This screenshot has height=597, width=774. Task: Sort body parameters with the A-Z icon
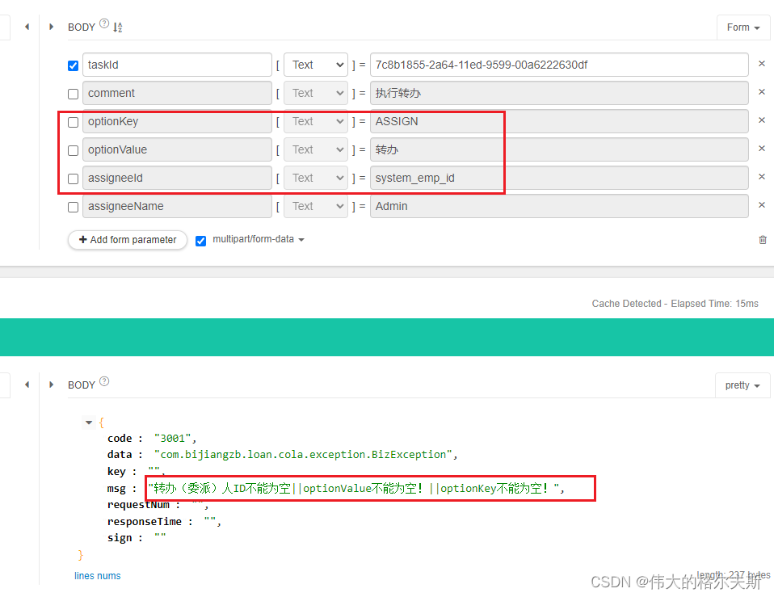point(117,27)
